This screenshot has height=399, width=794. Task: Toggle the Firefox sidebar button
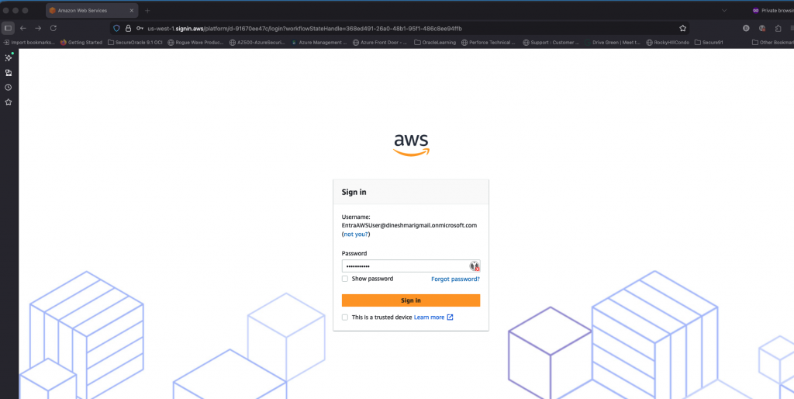(8, 29)
